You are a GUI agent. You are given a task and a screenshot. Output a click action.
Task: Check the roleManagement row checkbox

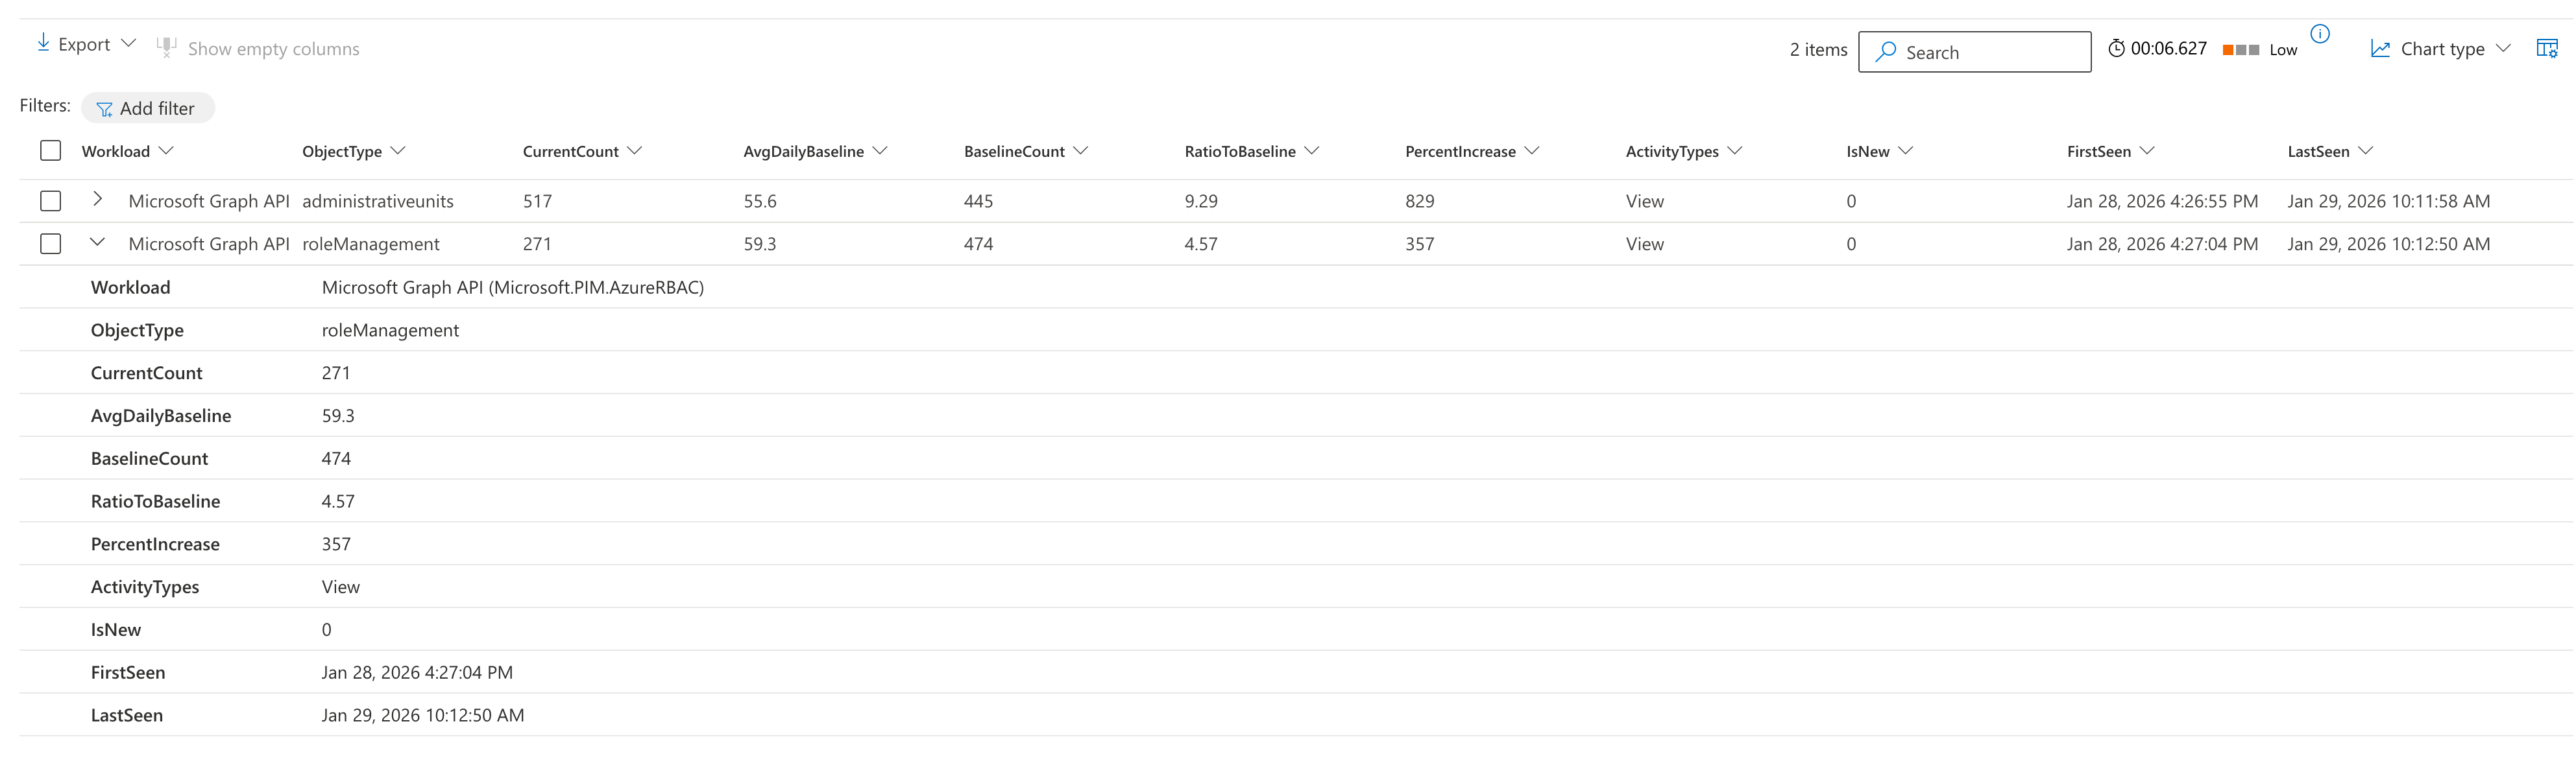pyautogui.click(x=51, y=244)
